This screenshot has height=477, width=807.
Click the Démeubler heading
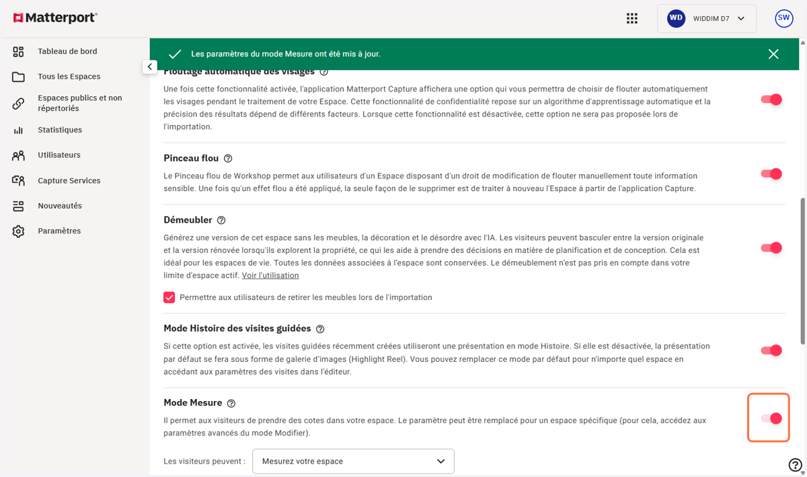pyautogui.click(x=188, y=220)
